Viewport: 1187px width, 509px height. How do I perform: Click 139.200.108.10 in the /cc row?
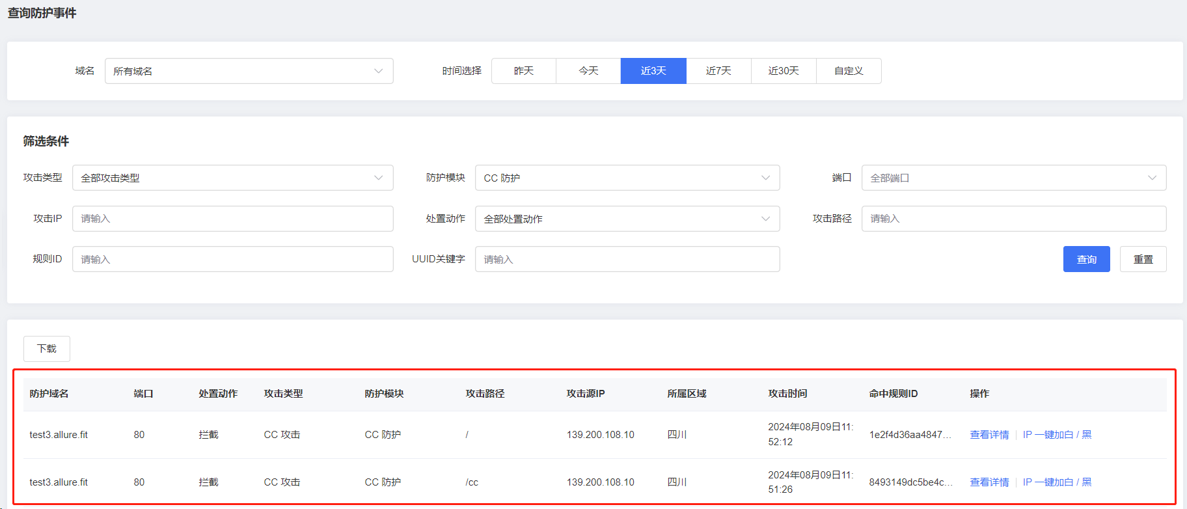pyautogui.click(x=600, y=482)
